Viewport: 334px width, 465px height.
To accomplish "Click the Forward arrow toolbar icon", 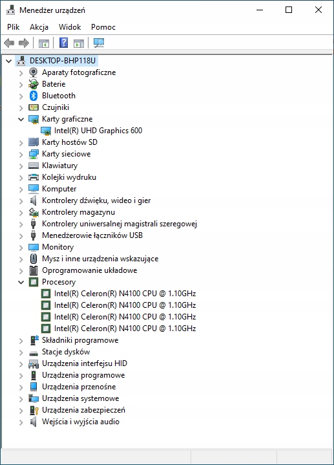I will 24,43.
